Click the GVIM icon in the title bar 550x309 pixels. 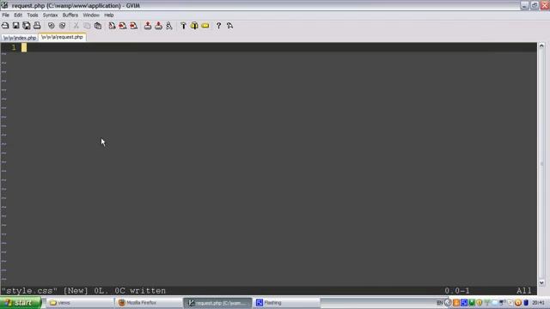coord(4,5)
